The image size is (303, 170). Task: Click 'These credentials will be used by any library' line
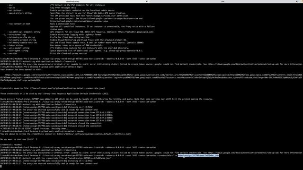[55, 93]
